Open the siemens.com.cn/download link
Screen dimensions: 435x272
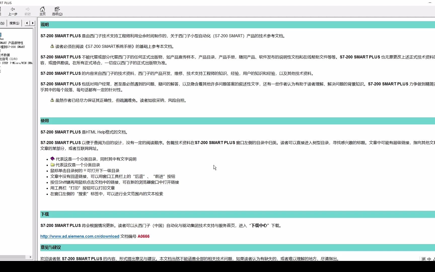80,236
